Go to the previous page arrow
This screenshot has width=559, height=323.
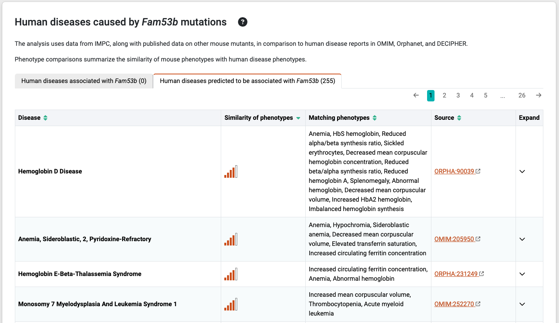click(x=416, y=96)
